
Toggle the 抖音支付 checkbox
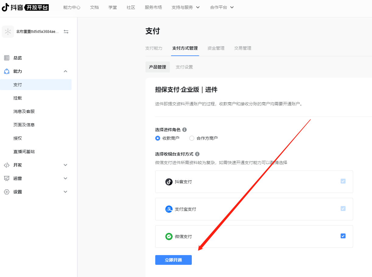pyautogui.click(x=343, y=181)
